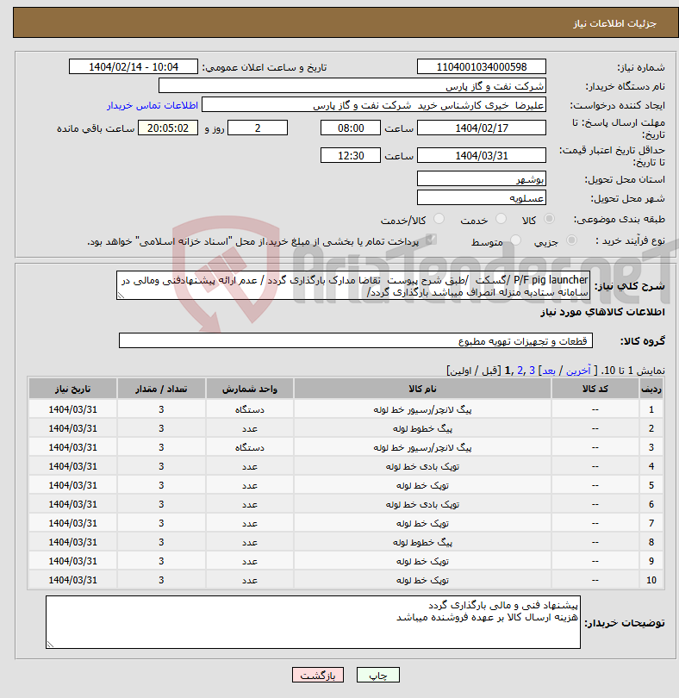The image size is (679, 698).
Task: Click the بازگشت back button
Action: 318,675
